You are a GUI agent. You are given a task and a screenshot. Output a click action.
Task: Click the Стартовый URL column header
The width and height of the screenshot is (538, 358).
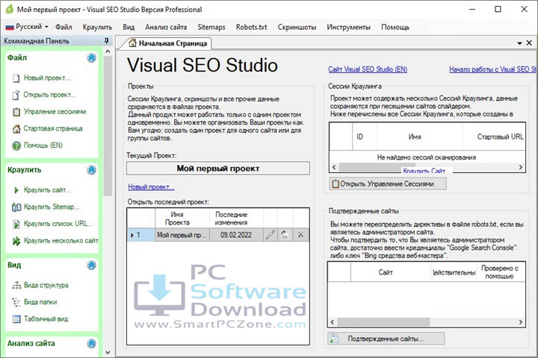(494, 136)
